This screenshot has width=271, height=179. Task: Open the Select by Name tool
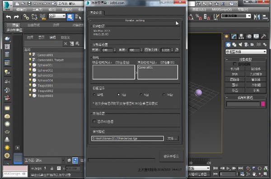point(78,17)
